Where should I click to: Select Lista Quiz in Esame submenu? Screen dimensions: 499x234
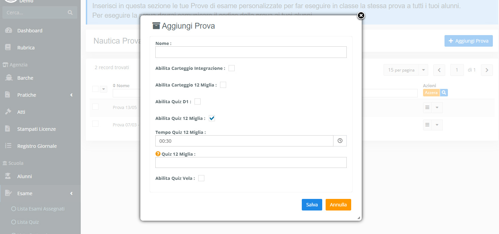(29, 222)
